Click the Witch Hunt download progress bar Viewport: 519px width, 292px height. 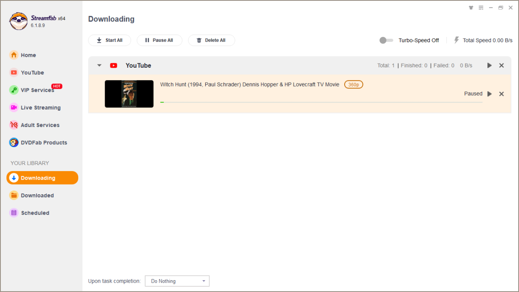click(321, 102)
